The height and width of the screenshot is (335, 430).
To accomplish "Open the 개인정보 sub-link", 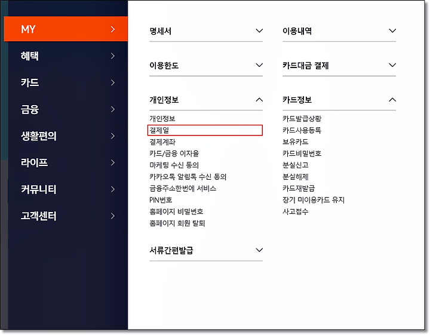I will point(162,119).
